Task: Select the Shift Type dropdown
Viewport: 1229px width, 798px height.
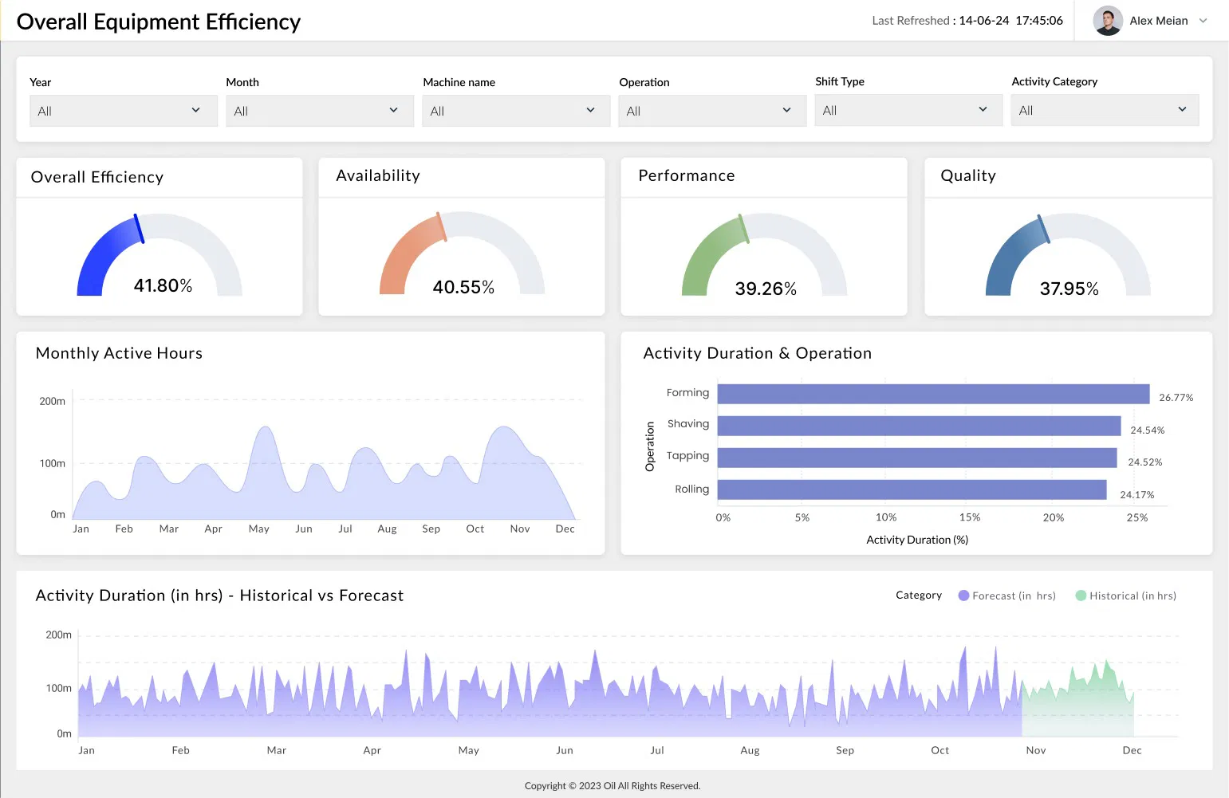Action: click(x=908, y=110)
